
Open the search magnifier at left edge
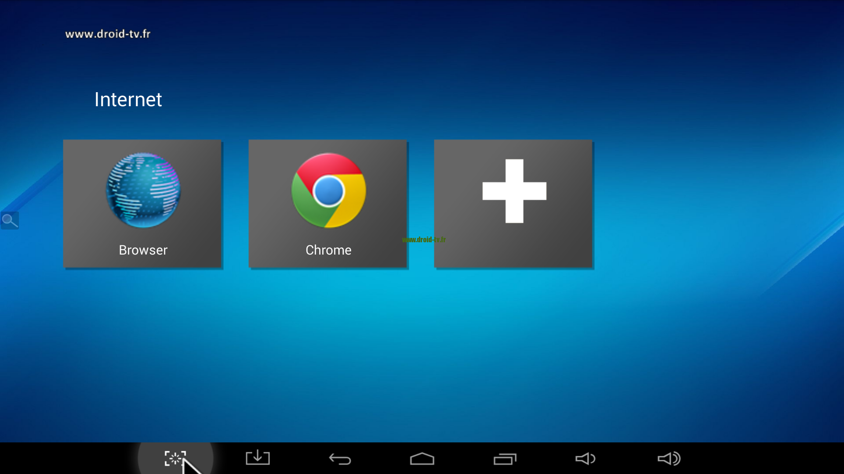click(10, 220)
